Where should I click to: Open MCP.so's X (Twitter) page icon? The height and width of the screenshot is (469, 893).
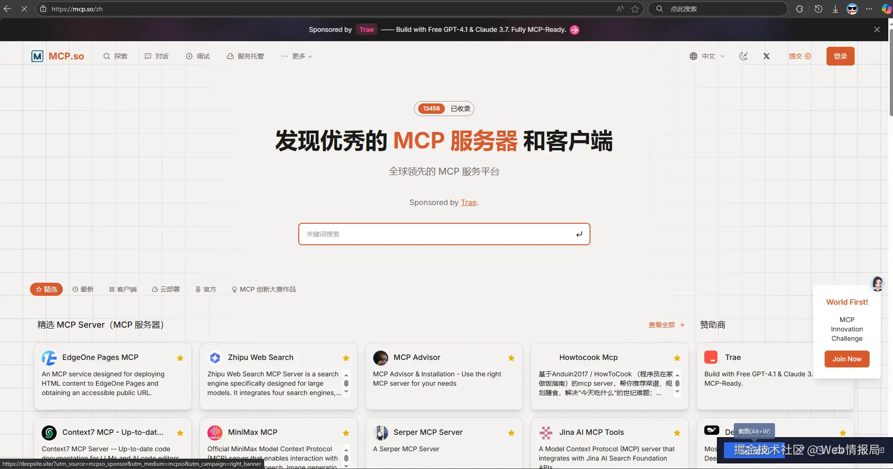point(767,56)
